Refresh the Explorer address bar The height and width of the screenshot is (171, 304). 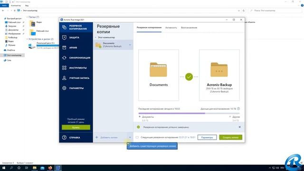point(244,10)
